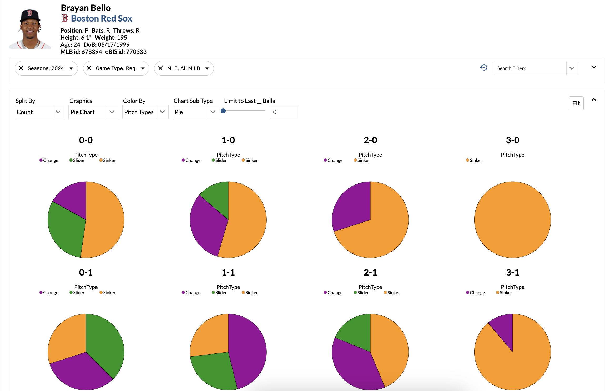Open the Boston Red Sox team link
This screenshot has height=391, width=605.
click(x=102, y=18)
